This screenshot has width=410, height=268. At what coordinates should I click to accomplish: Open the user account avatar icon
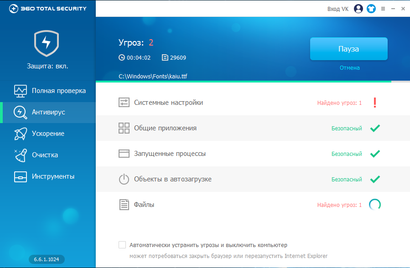358,9
